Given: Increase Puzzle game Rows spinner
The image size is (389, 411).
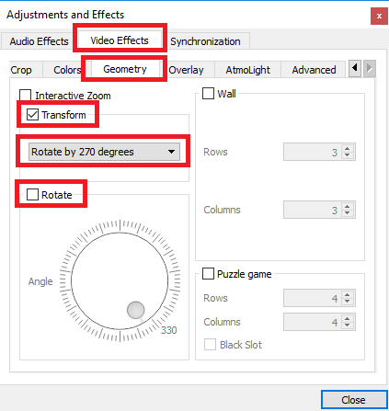Looking at the screenshot, I should tap(348, 295).
